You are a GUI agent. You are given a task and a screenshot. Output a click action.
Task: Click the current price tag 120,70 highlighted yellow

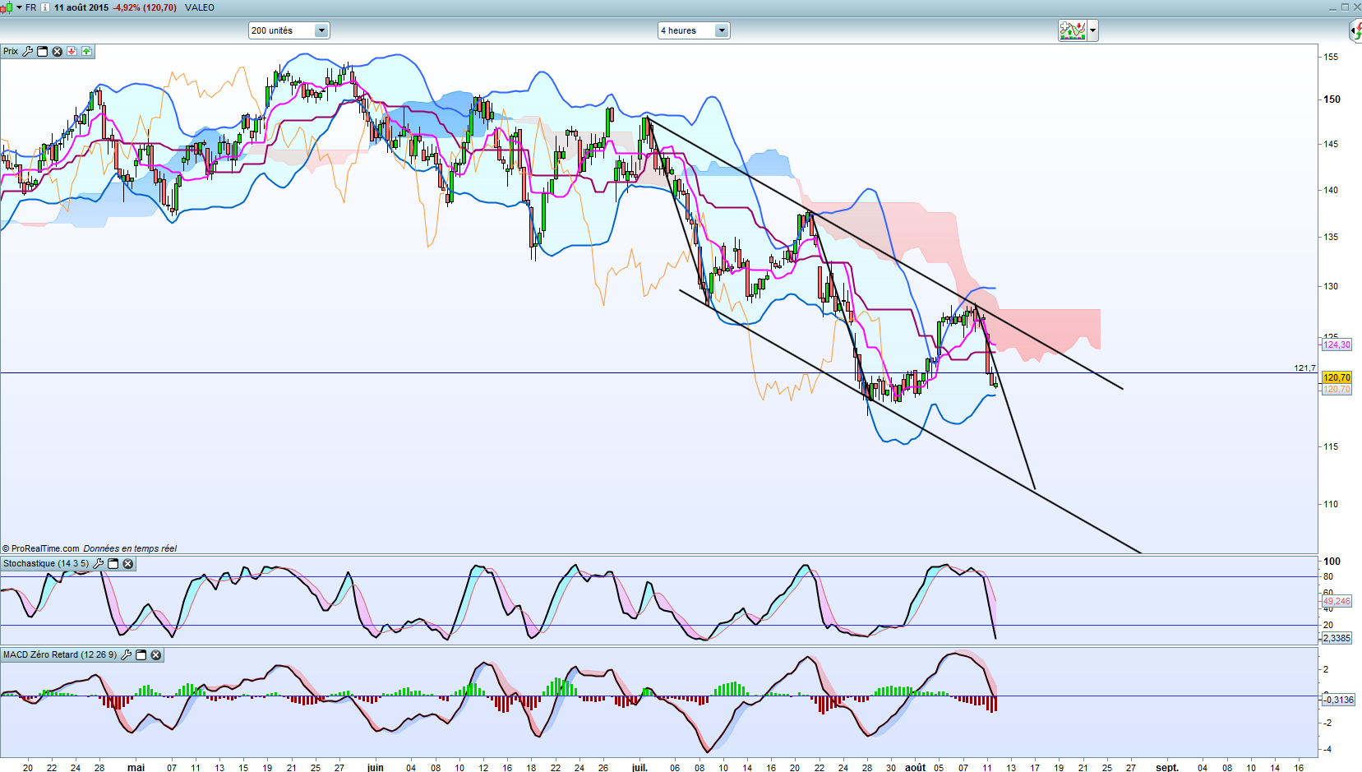(x=1337, y=377)
